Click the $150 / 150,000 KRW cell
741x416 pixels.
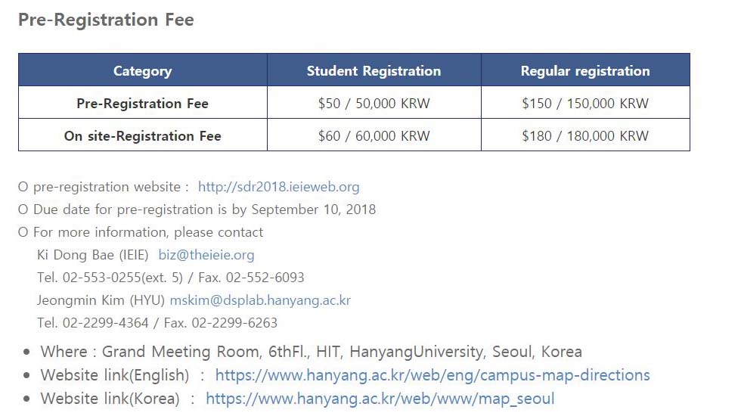[x=585, y=104]
